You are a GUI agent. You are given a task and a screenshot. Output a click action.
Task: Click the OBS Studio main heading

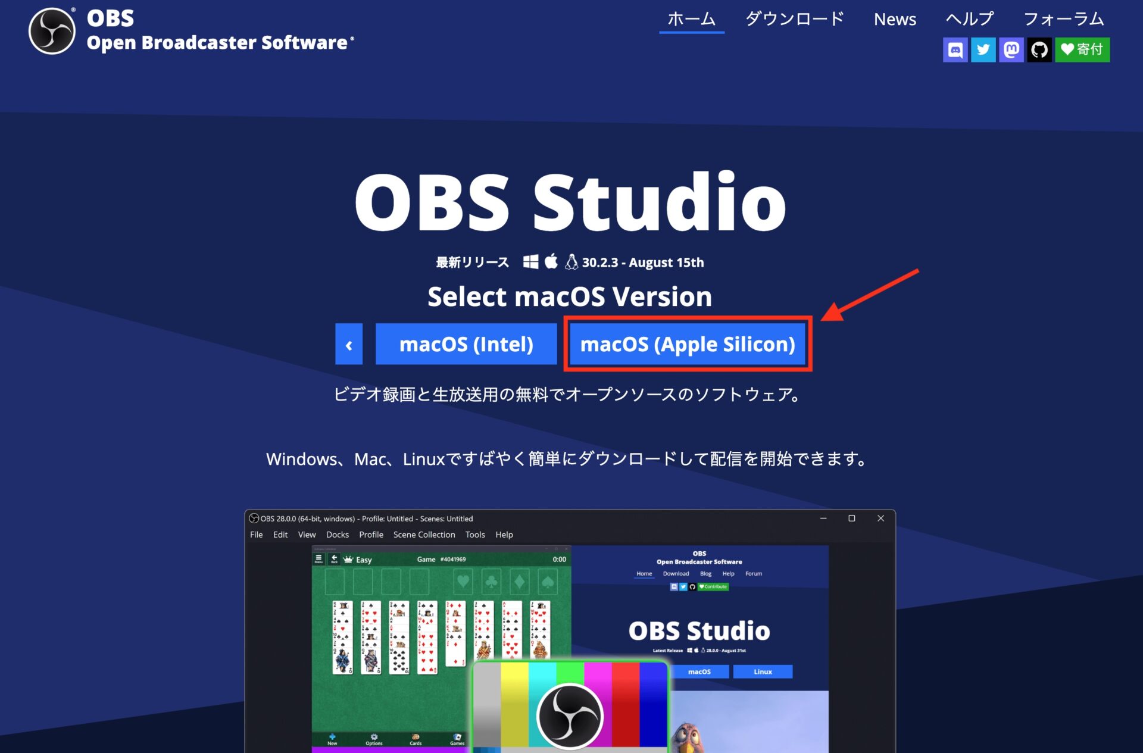point(570,201)
